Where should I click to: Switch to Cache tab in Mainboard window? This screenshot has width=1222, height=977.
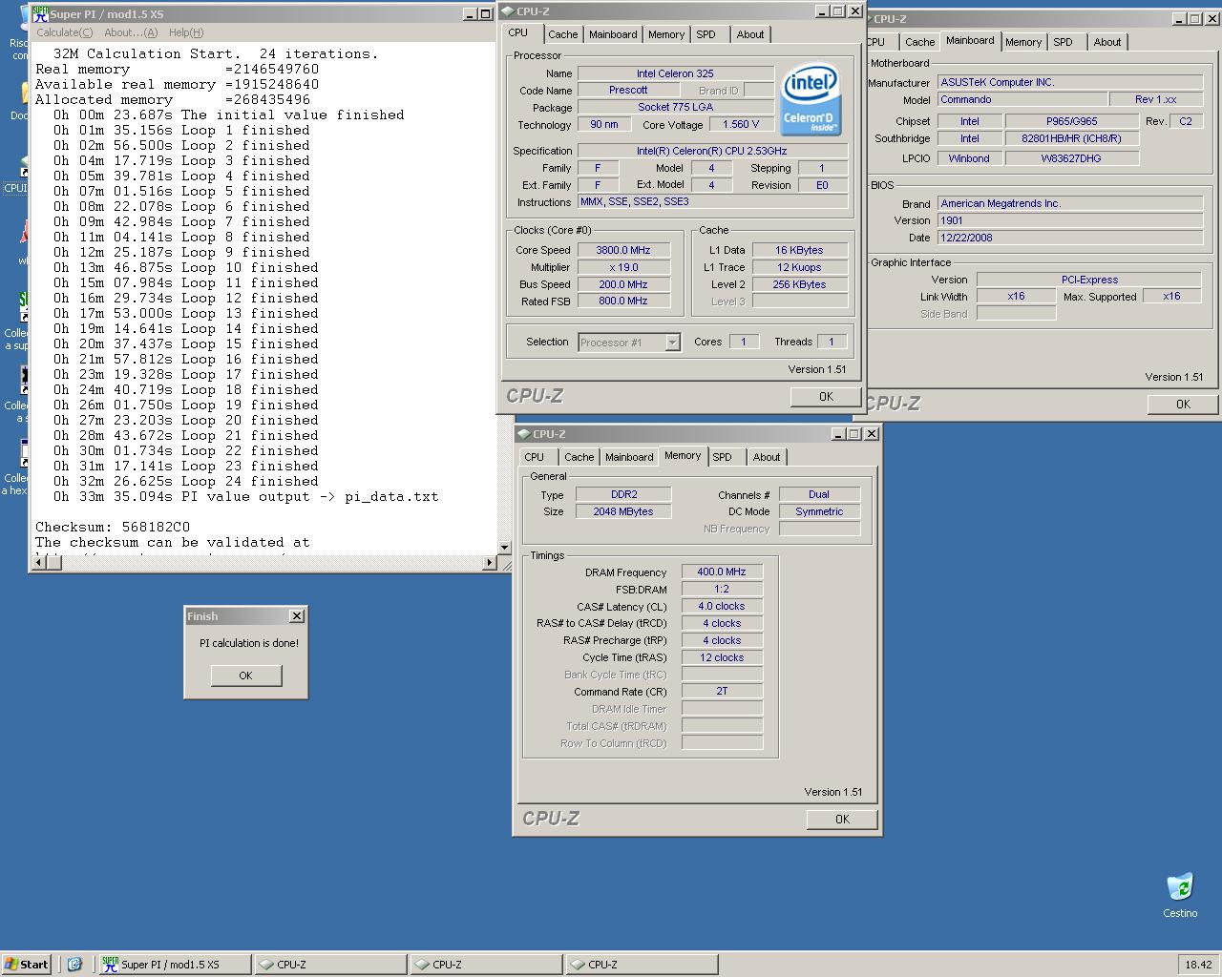(920, 42)
